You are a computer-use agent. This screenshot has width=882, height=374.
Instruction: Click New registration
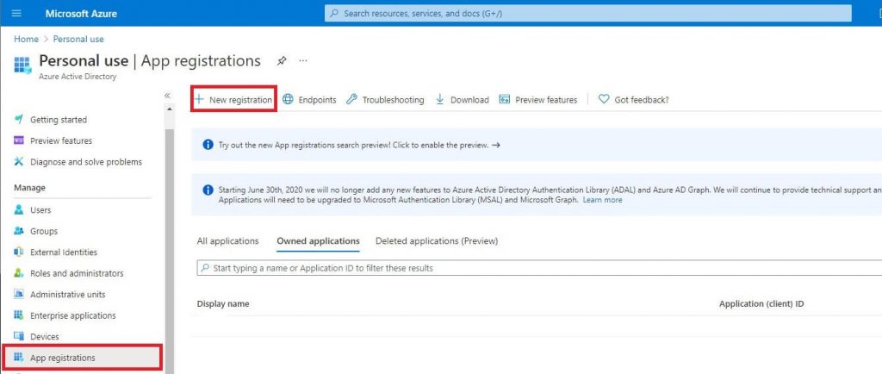tap(233, 100)
